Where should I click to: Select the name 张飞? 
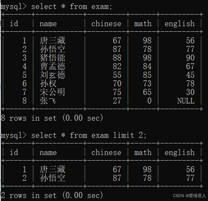point(48,101)
